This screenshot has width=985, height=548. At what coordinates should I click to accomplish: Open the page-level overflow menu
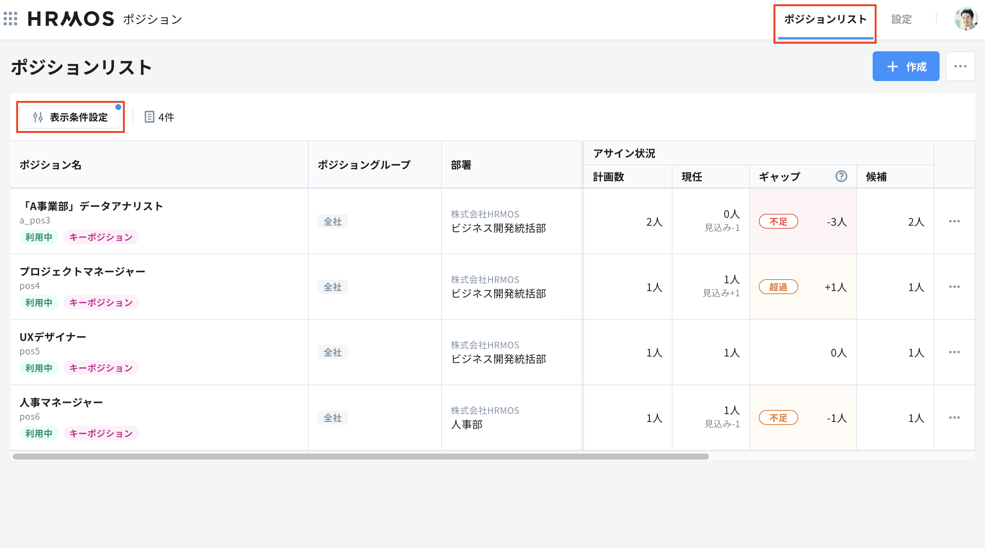960,66
